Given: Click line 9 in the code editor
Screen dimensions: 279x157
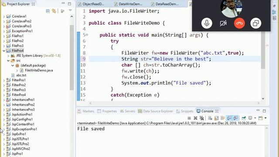Looking at the screenshot, I should [174, 59].
